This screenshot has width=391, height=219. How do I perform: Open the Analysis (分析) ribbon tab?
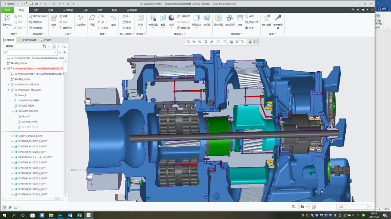pyautogui.click(x=36, y=9)
